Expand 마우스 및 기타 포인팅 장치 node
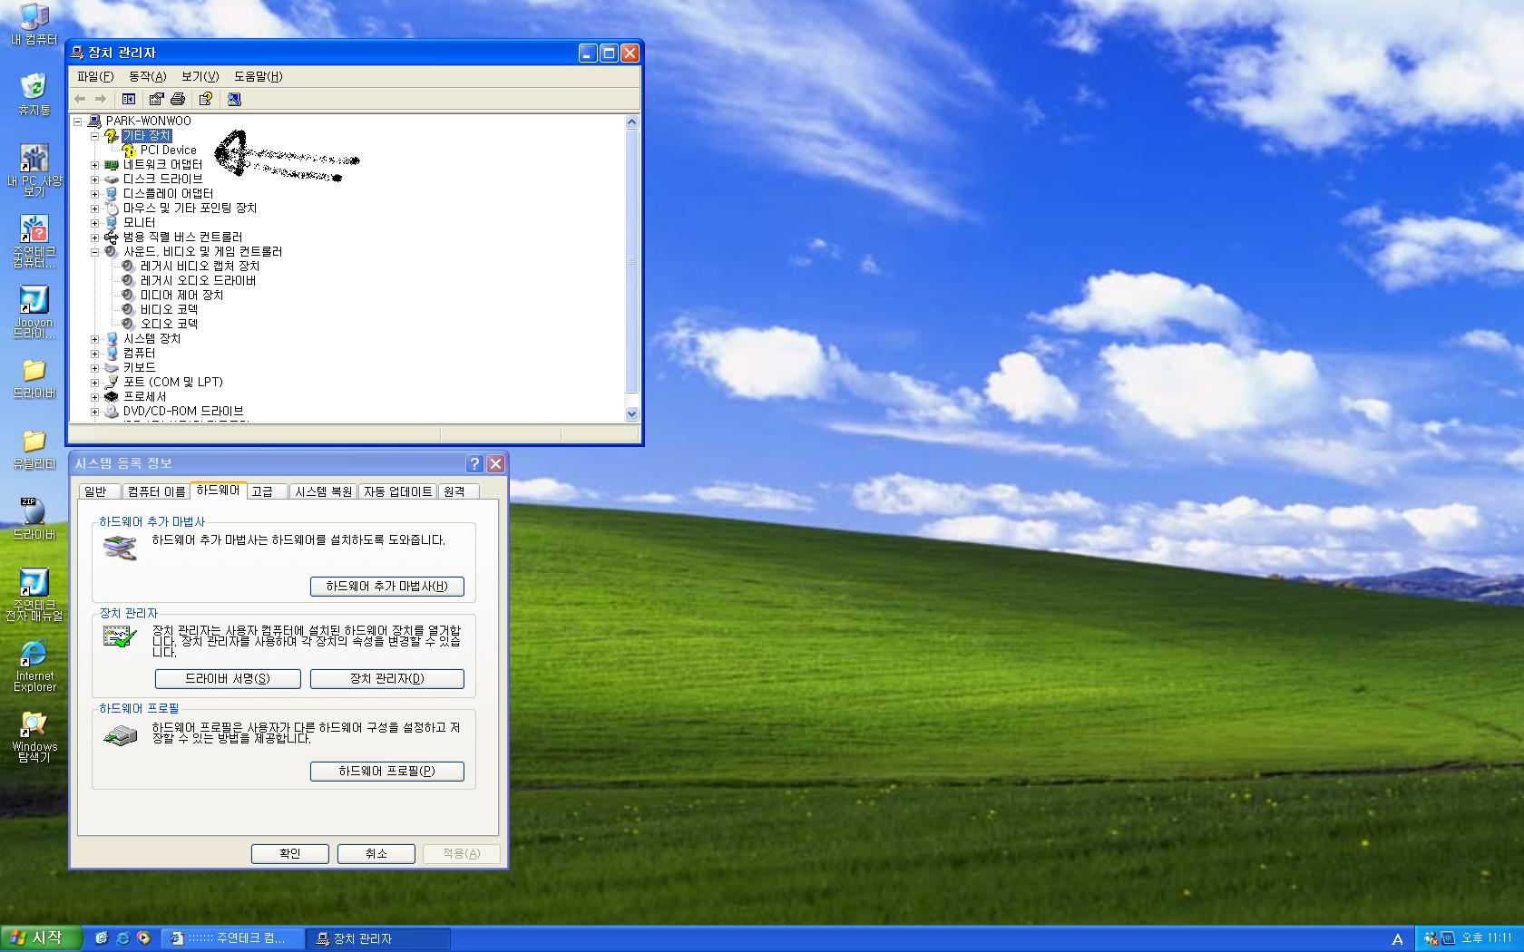Viewport: 1524px width, 952px height. tap(94, 209)
